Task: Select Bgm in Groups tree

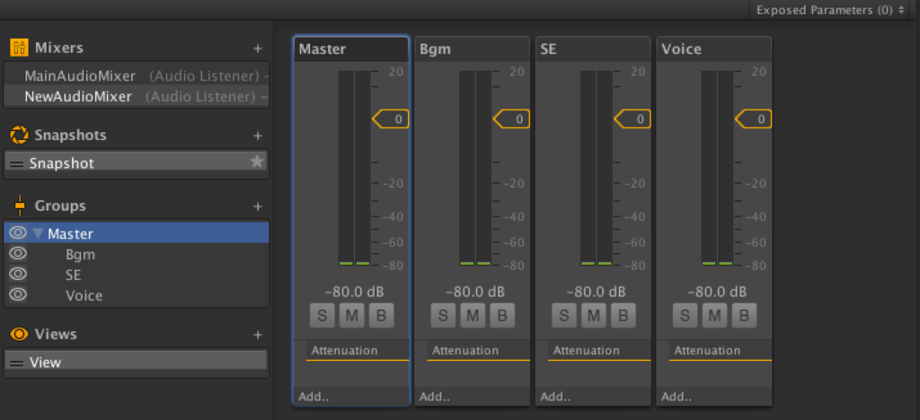Action: (137, 254)
